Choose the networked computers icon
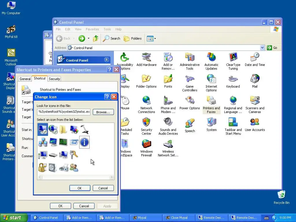The height and width of the screenshot is (222, 296). coord(43,142)
